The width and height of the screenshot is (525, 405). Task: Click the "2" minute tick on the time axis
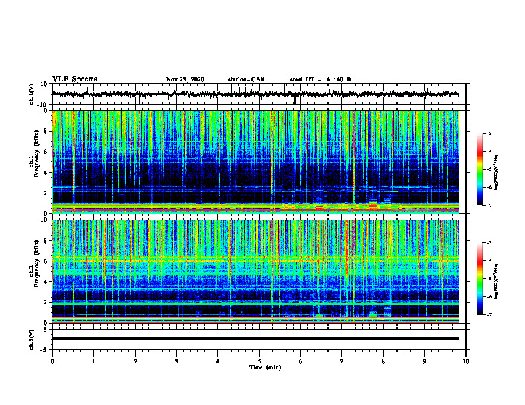point(135,361)
